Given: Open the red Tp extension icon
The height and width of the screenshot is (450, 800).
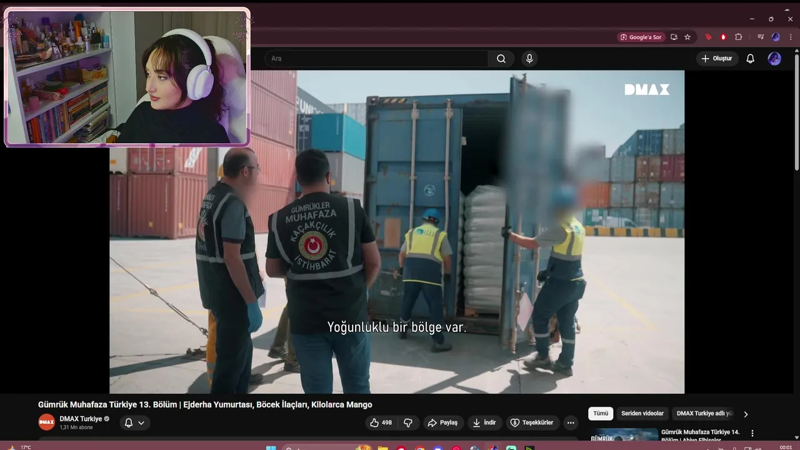Looking at the screenshot, I should pyautogui.click(x=708, y=37).
